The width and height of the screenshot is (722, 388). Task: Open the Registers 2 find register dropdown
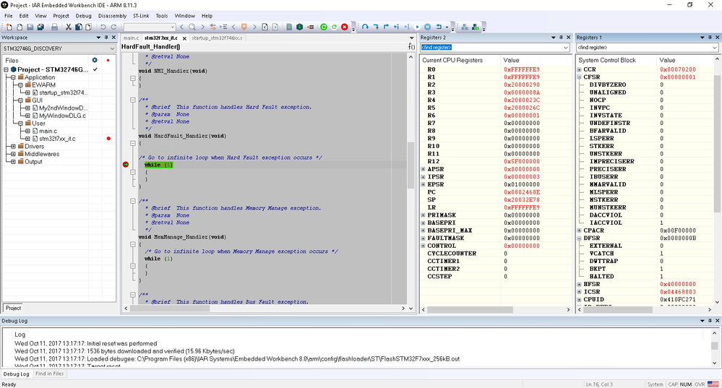point(566,48)
